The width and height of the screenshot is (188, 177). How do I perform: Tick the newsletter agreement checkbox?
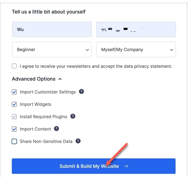pyautogui.click(x=14, y=66)
